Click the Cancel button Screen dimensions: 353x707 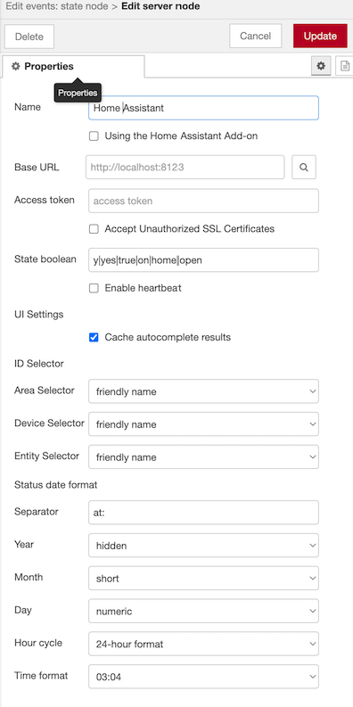256,36
